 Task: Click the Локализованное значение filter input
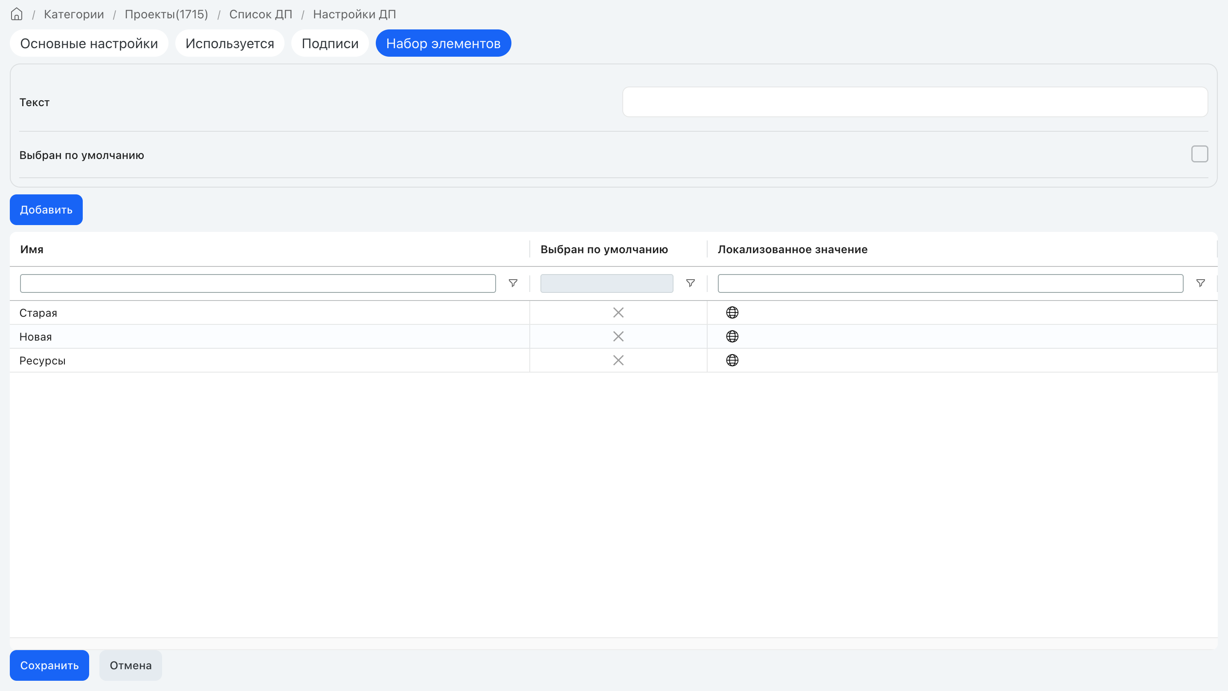click(951, 283)
